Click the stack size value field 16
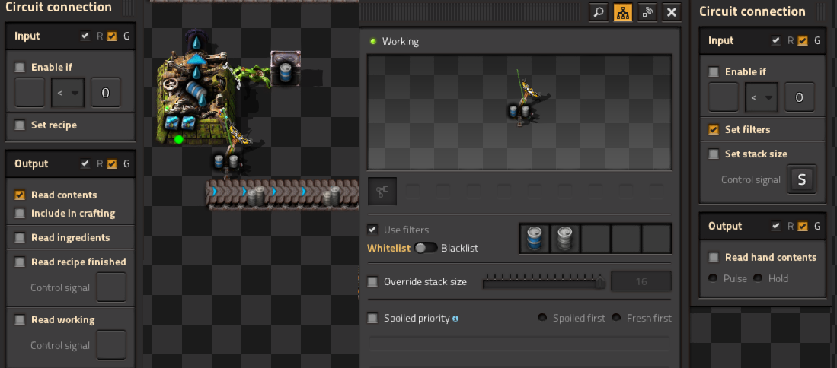The image size is (837, 368). click(641, 281)
